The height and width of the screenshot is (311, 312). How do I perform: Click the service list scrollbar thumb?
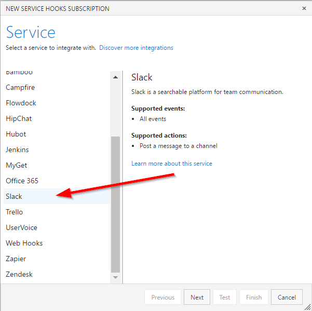[x=115, y=205]
